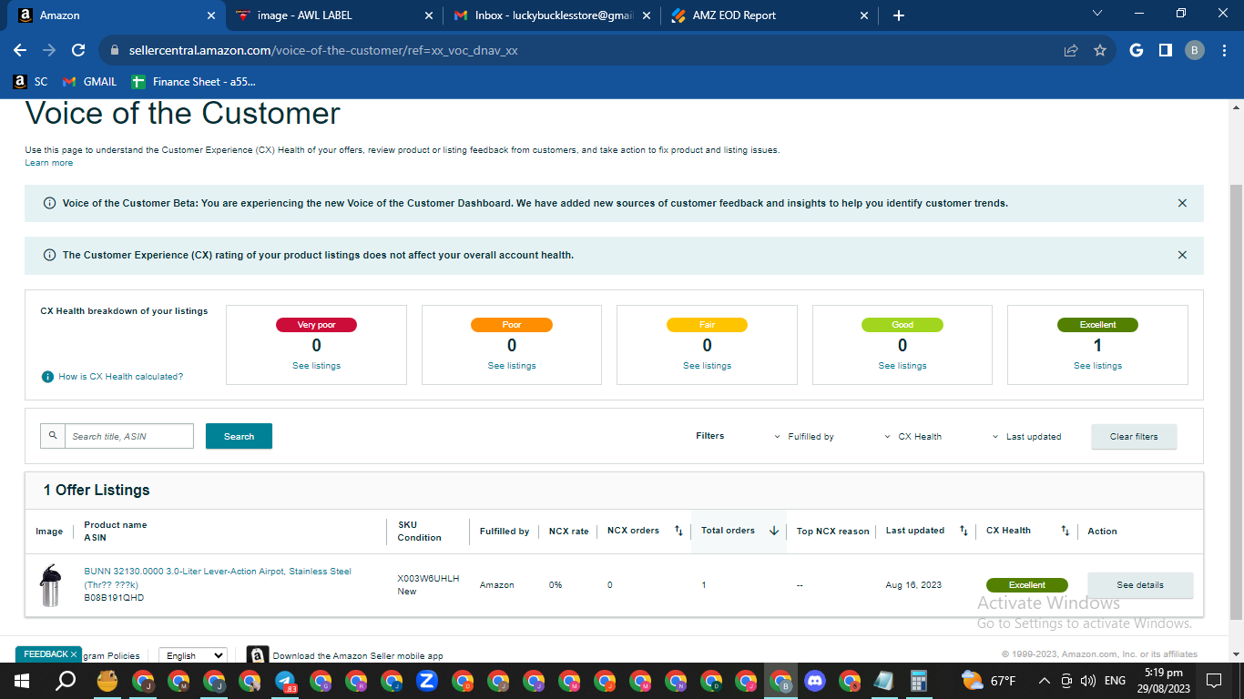The height and width of the screenshot is (699, 1244).
Task: Open a new browser tab
Action: click(899, 15)
